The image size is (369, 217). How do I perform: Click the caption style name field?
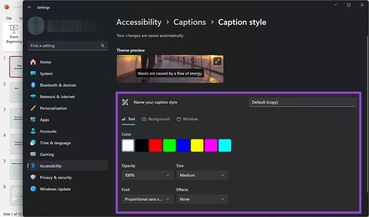tap(303, 102)
